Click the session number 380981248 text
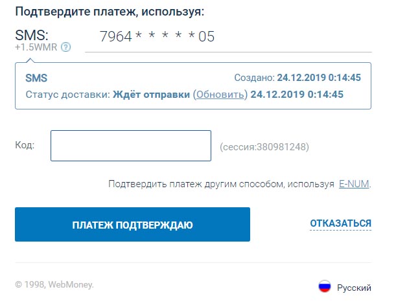This screenshot has height=307, width=396. [264, 147]
